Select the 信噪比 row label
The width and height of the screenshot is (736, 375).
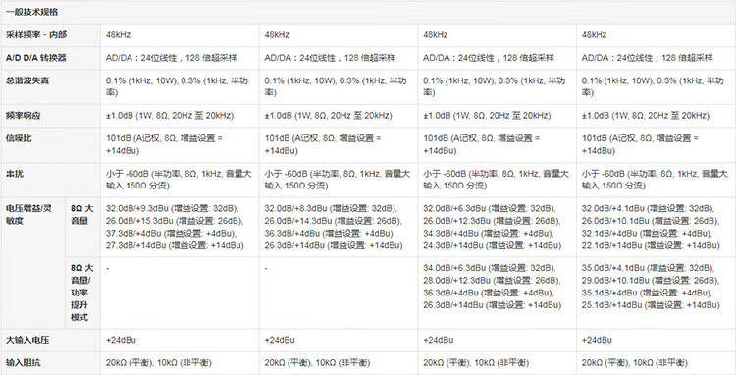[x=19, y=138]
